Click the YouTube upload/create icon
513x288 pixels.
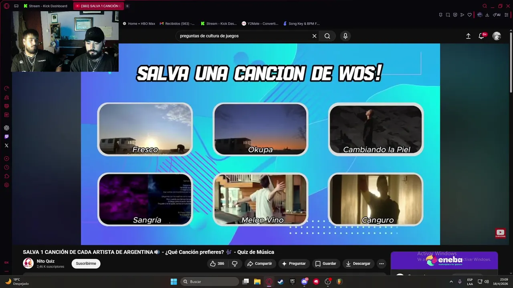tap(468, 36)
